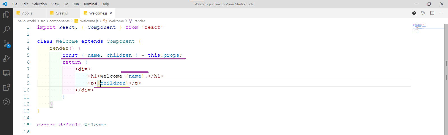Image resolution: width=448 pixels, height=135 pixels.
Task: Click the 'react' string literal
Action: coord(152,27)
